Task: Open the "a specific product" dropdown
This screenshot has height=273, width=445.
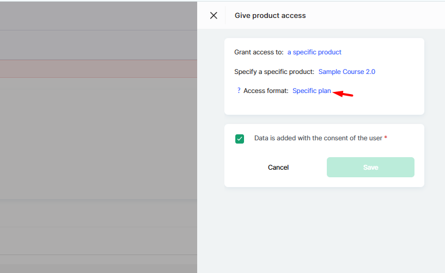Action: click(314, 52)
